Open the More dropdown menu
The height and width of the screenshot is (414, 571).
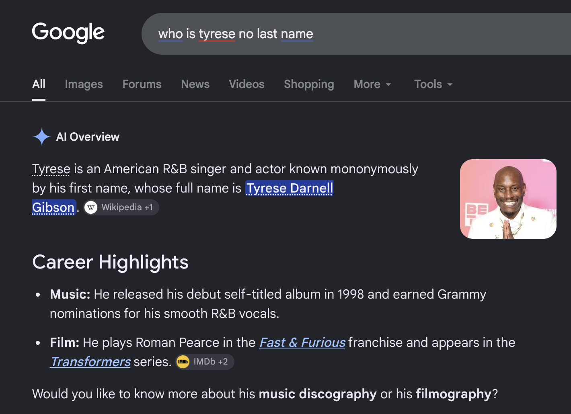372,84
